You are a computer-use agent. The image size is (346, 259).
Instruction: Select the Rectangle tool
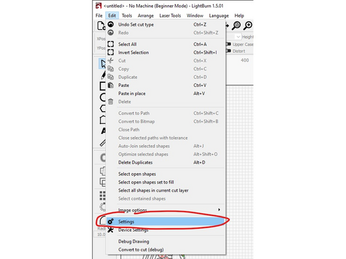(x=103, y=86)
